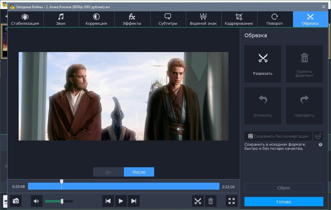Enter fullscreen preview mode
The height and width of the screenshot is (210, 331).
(232, 201)
